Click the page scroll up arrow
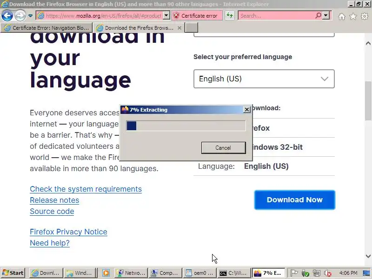 click(368, 43)
